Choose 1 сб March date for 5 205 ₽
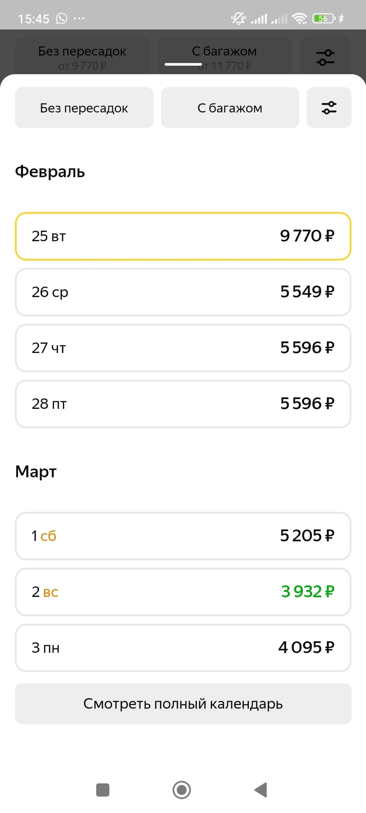 [x=183, y=536]
